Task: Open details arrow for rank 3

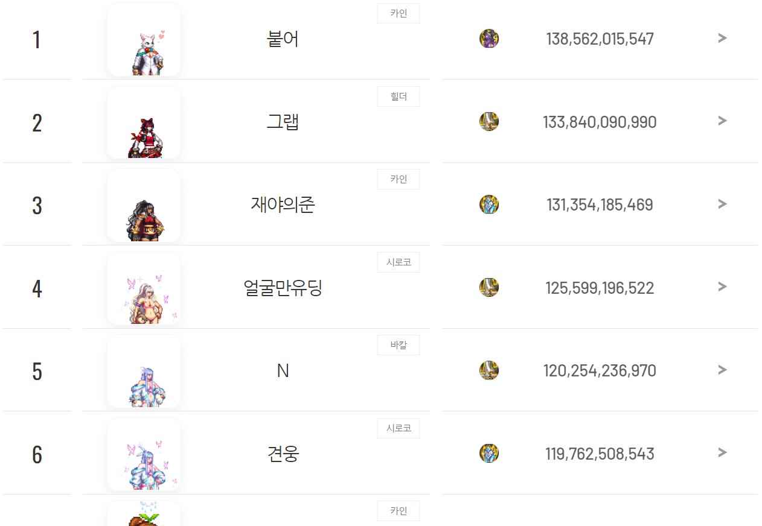Action: [x=722, y=204]
